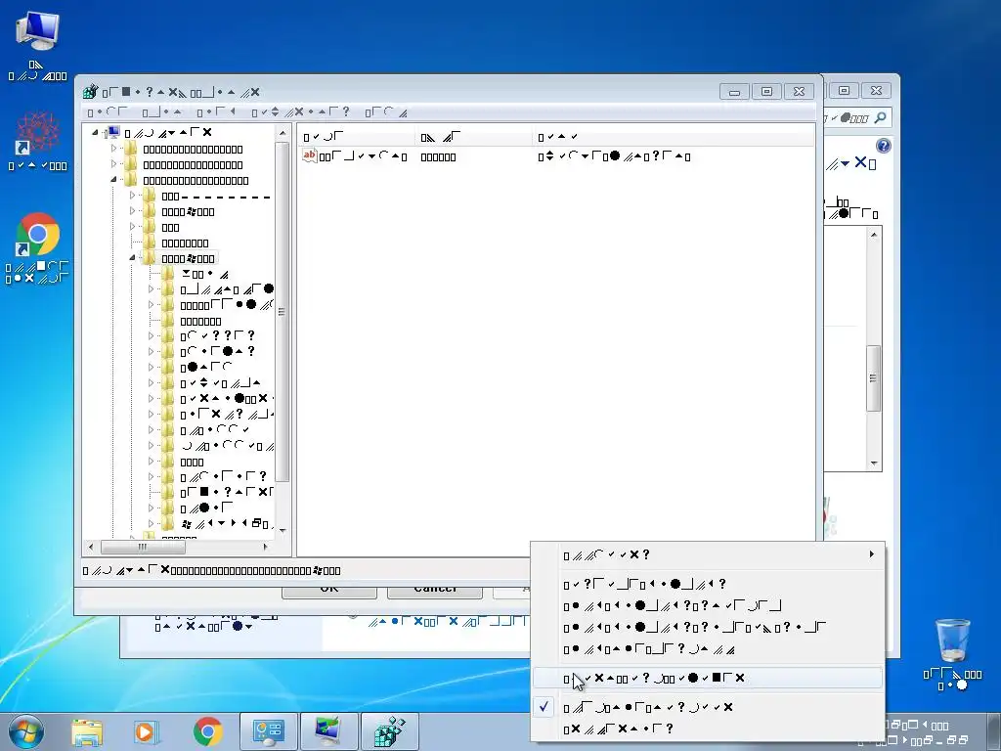Viewport: 1001px width, 751px height.
Task: Open the Windows Start orb
Action: coord(26,731)
